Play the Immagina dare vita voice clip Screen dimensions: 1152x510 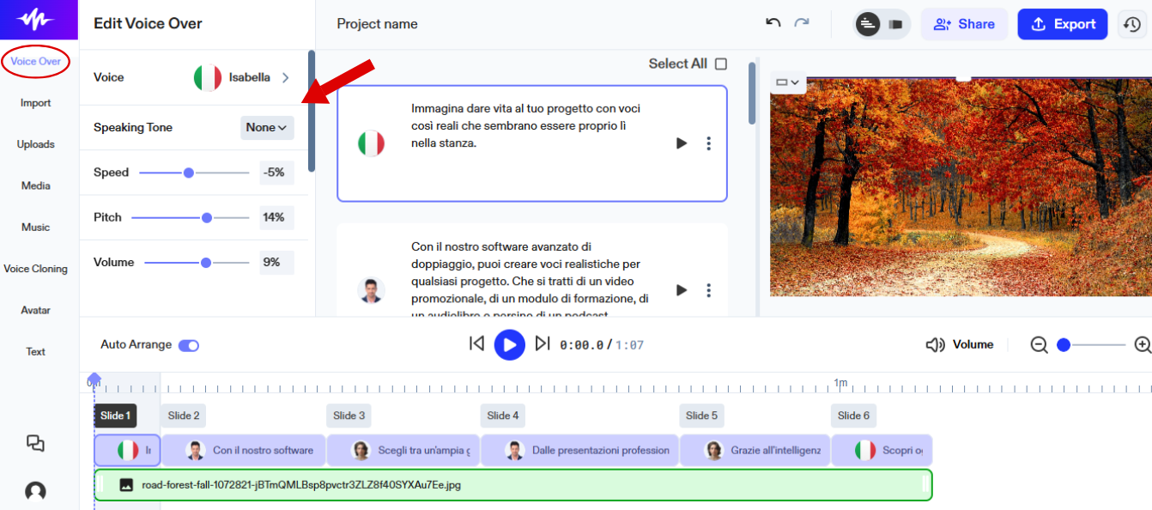click(681, 143)
